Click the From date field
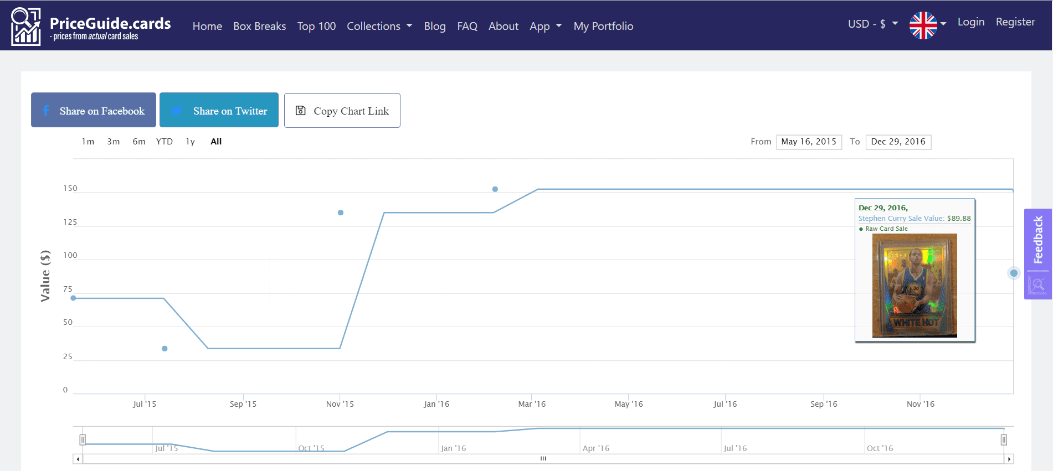 coord(809,142)
